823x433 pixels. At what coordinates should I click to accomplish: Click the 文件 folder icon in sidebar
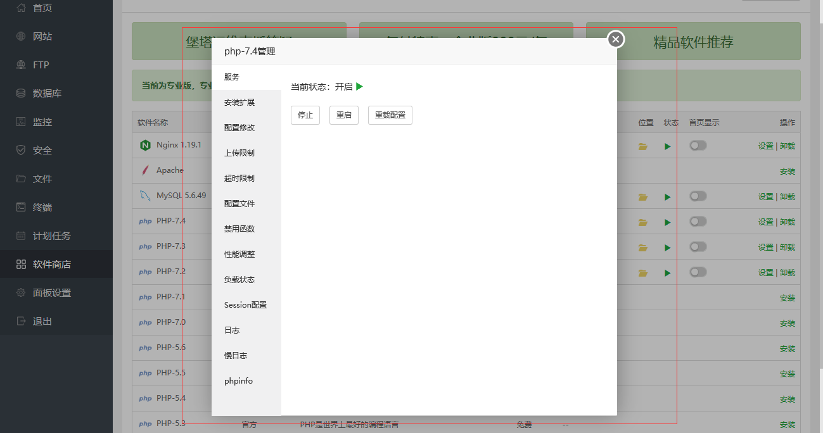click(x=21, y=179)
